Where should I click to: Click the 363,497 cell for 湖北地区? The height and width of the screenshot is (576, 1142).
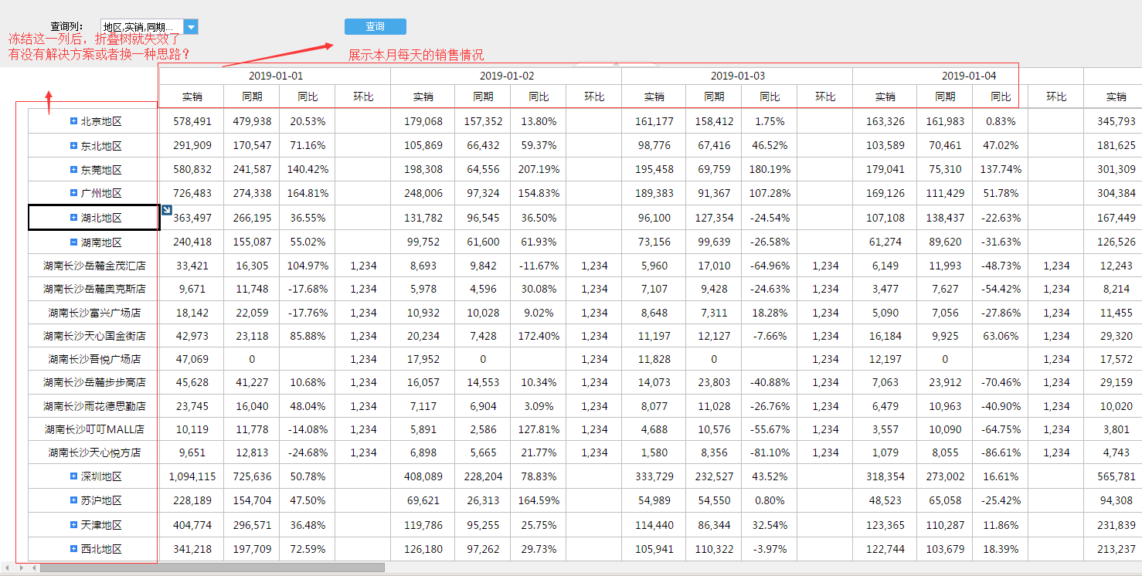tap(192, 218)
